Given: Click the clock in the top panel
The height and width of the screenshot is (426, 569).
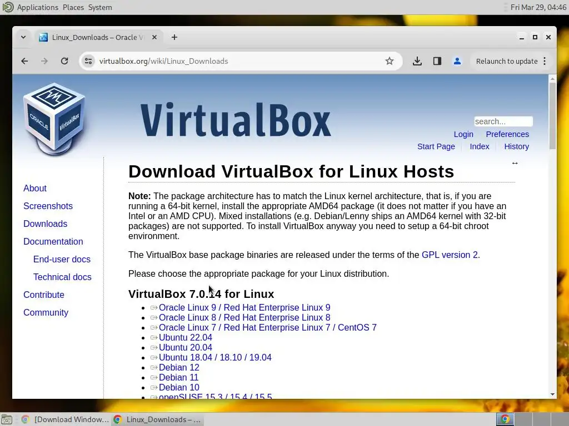Looking at the screenshot, I should tap(538, 7).
